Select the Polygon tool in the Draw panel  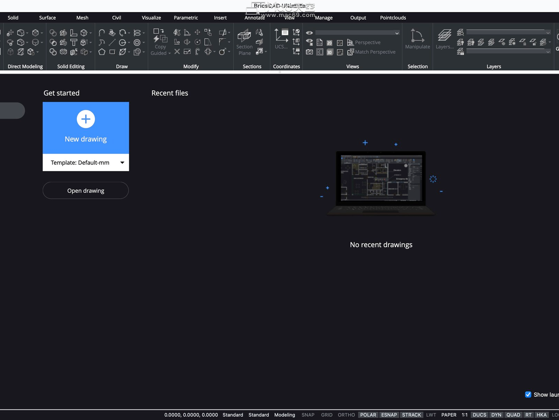pos(102,52)
